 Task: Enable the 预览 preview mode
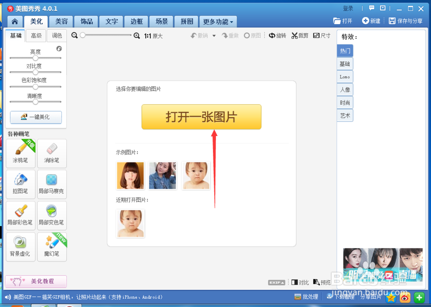click(322, 282)
